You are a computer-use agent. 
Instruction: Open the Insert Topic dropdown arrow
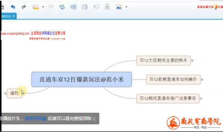pyautogui.click(x=43, y=7)
